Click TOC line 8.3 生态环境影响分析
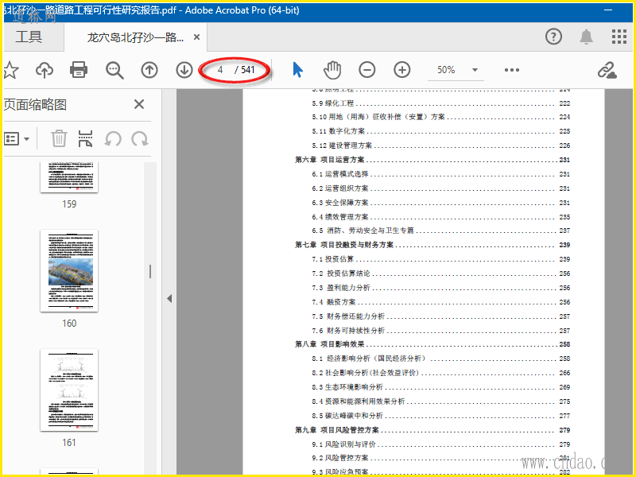636x477 pixels. 441,387
